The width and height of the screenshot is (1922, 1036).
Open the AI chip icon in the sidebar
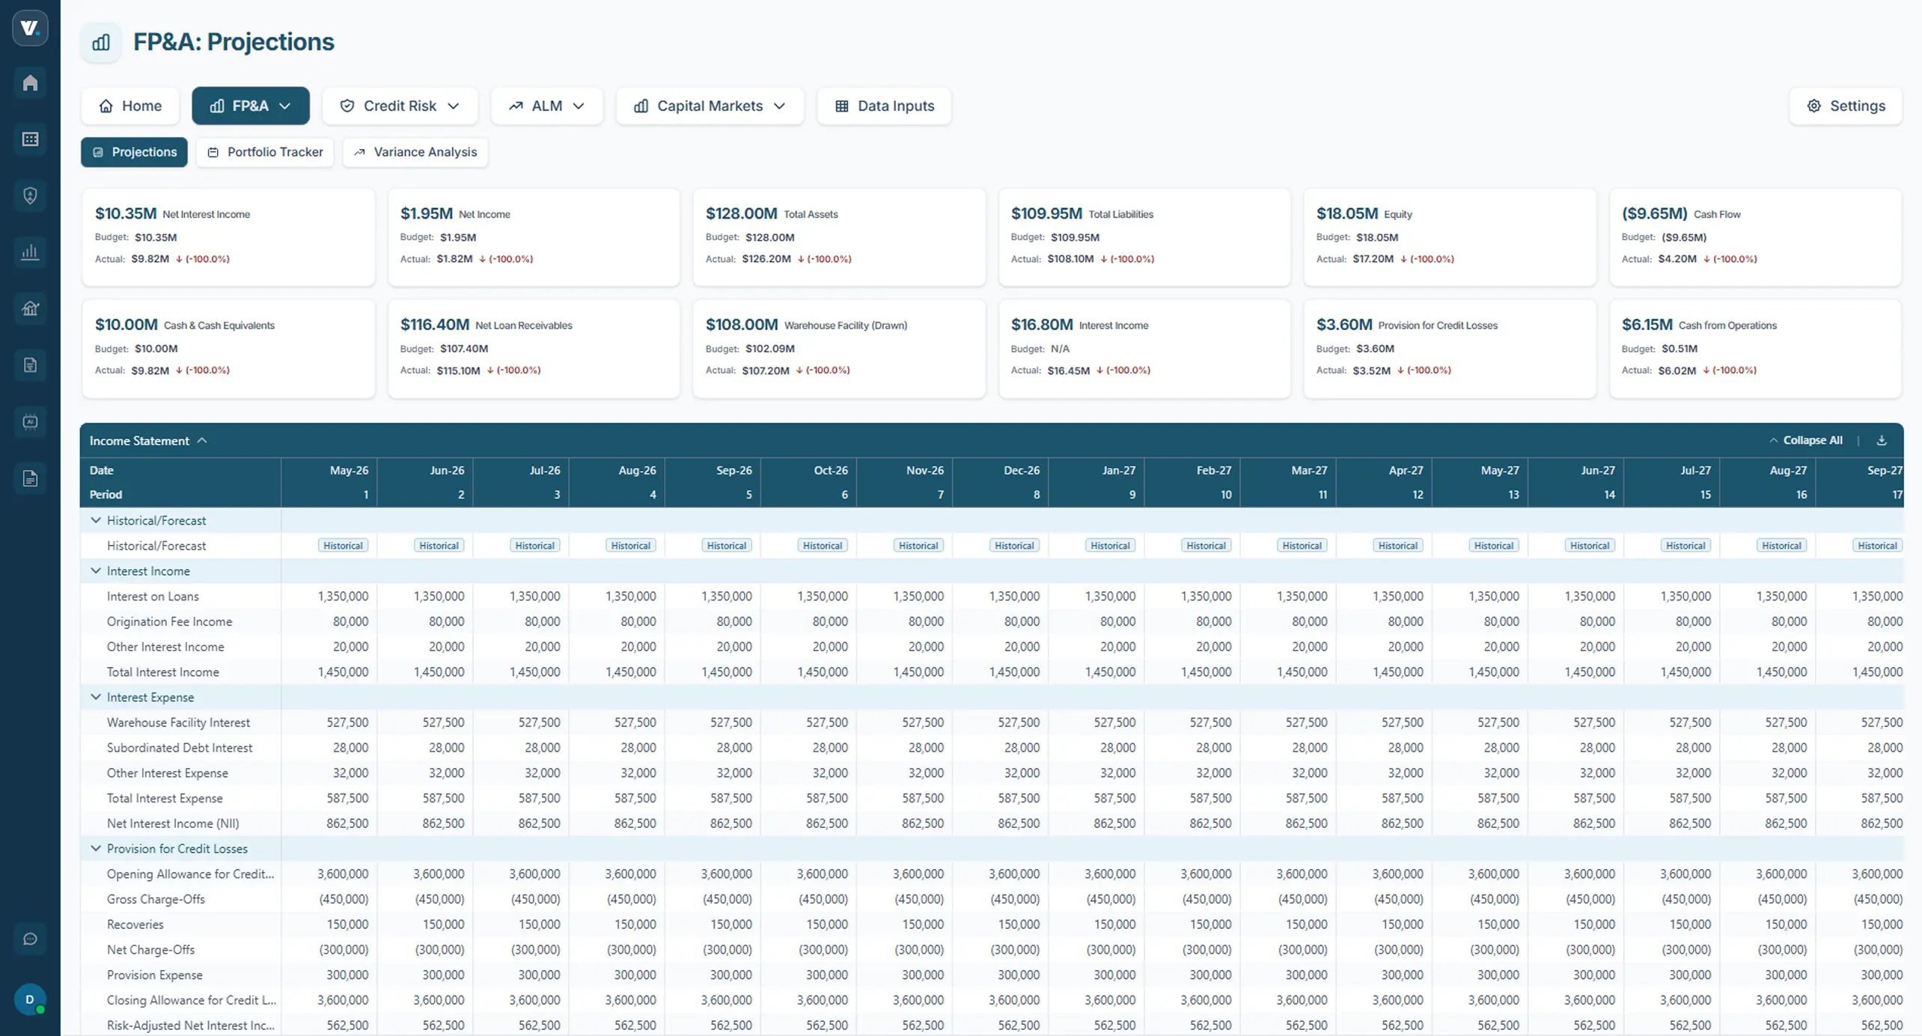click(x=30, y=421)
